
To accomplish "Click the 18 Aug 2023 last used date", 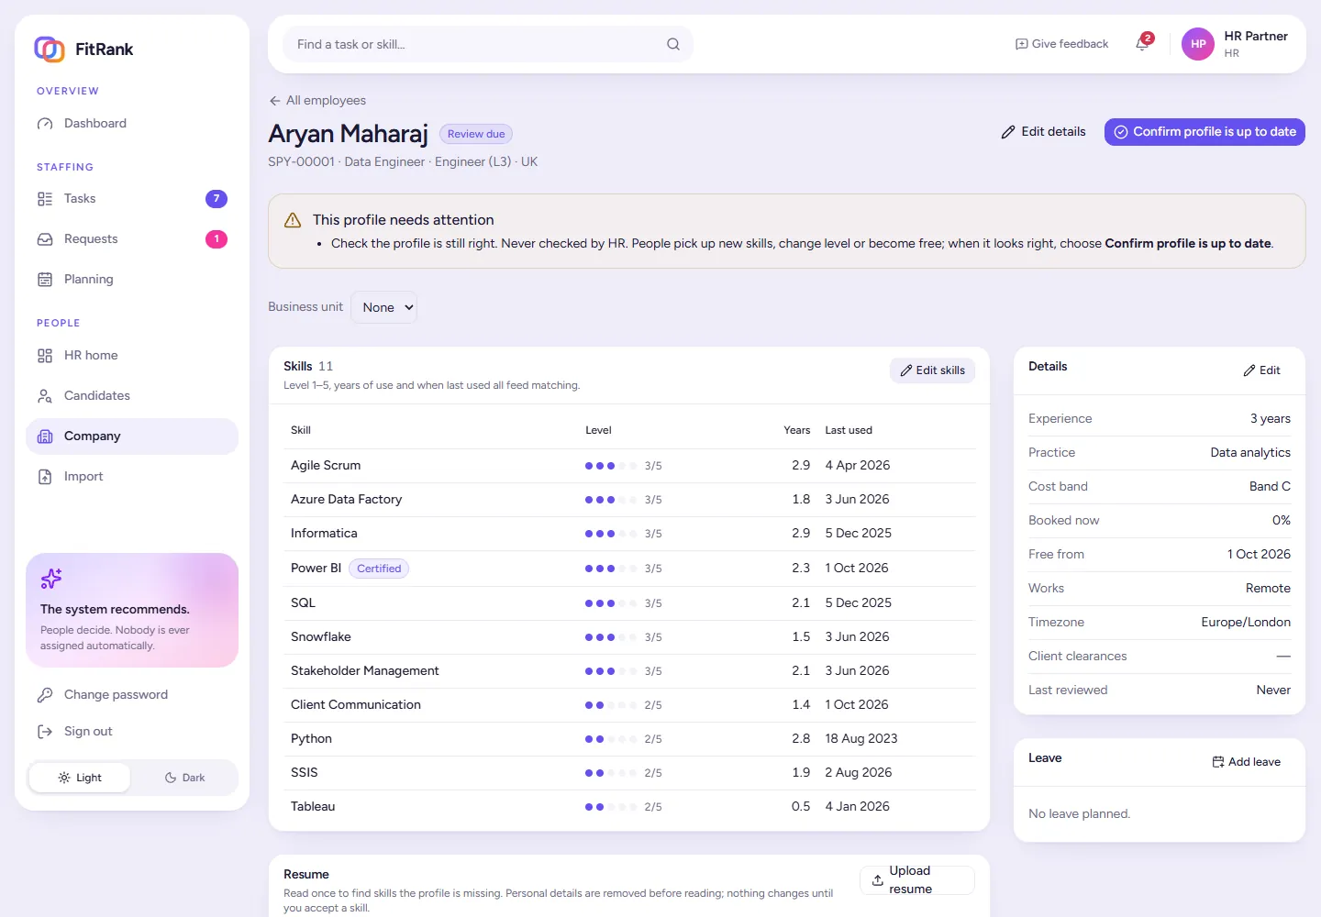I will (x=861, y=739).
